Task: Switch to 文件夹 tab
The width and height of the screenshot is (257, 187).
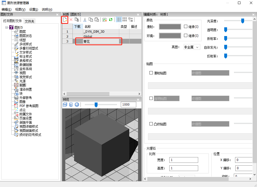Action: (x=29, y=21)
